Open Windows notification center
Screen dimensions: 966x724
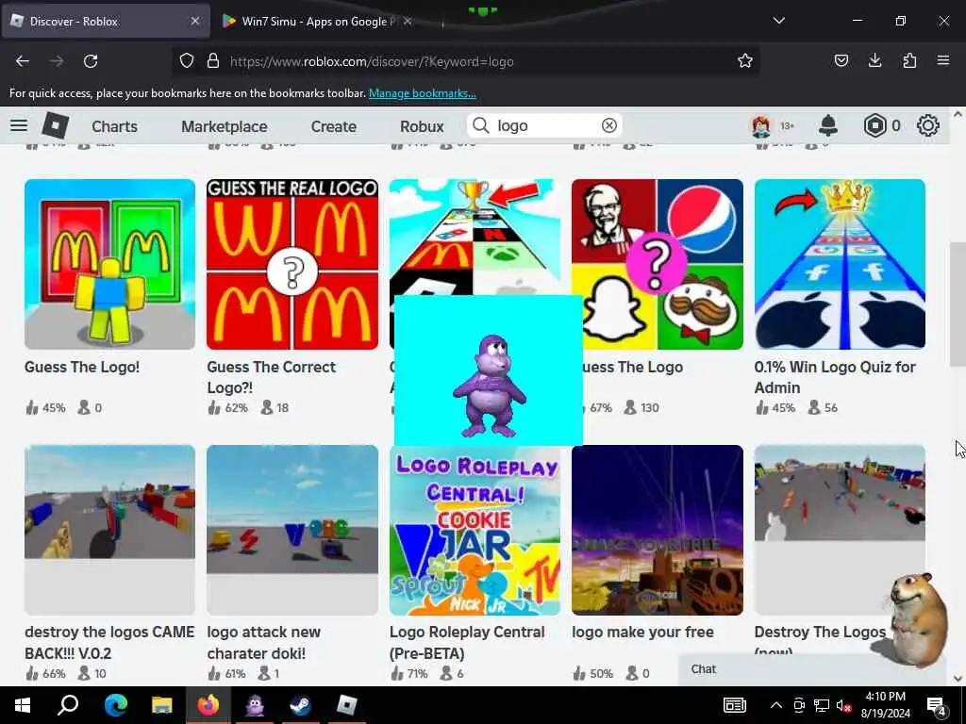point(937,705)
